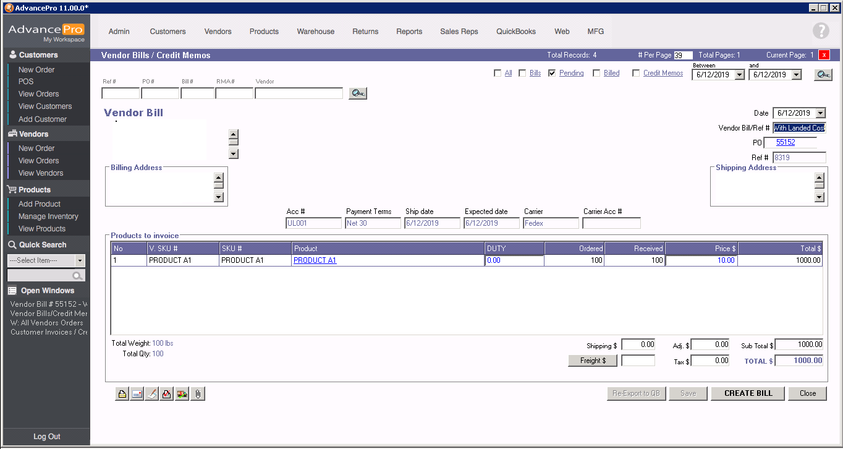
Task: Open the Vendor Bill Date dropdown
Action: (x=820, y=113)
